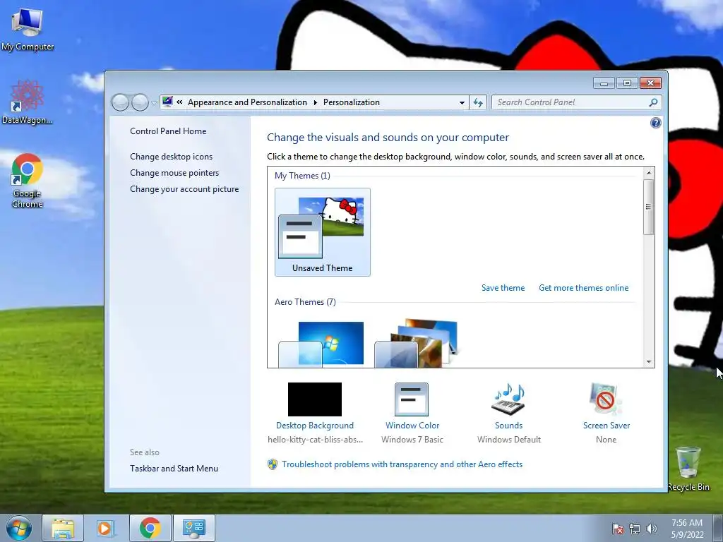Viewport: 723px width, 542px height.
Task: Click the Windows Default text
Action: pos(509,440)
